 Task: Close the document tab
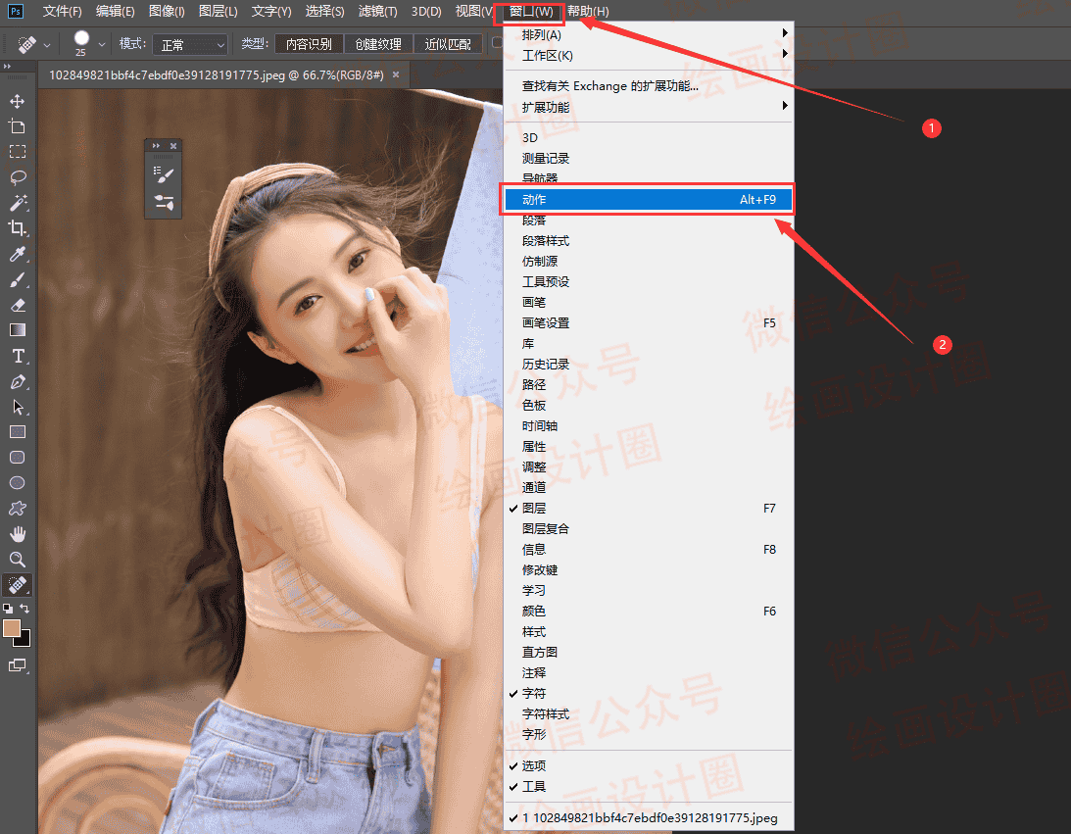coord(396,75)
